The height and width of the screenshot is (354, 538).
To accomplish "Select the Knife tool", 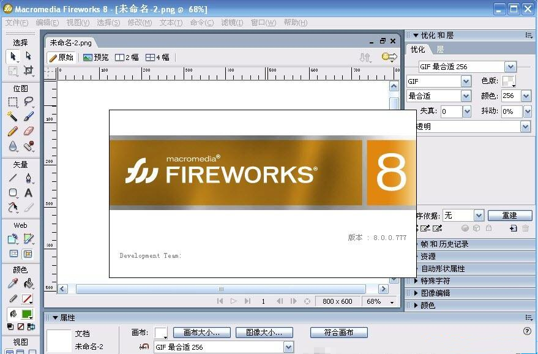I will tap(29, 208).
